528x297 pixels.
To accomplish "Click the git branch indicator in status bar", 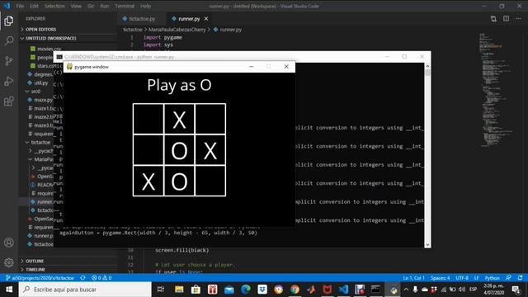I will click(40, 278).
